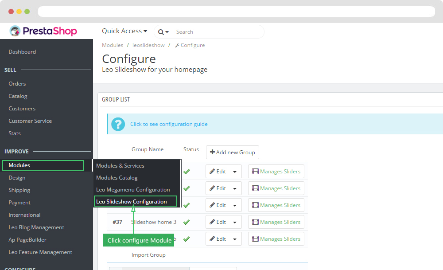Click the blue question mark help icon
This screenshot has width=443, height=270.
coord(118,124)
